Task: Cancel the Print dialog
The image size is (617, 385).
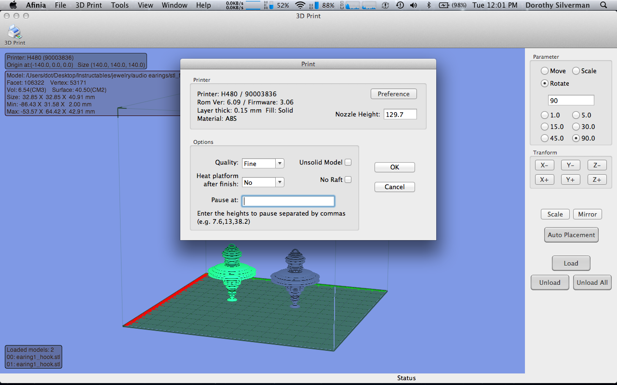Action: pyautogui.click(x=395, y=187)
